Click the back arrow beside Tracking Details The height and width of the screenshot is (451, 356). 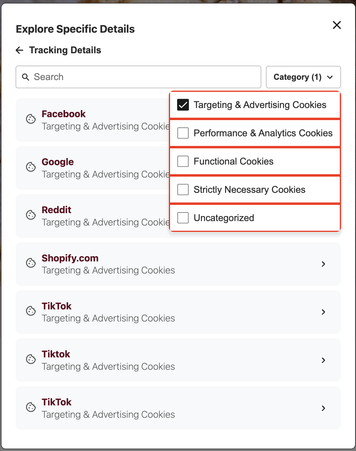pyautogui.click(x=19, y=50)
